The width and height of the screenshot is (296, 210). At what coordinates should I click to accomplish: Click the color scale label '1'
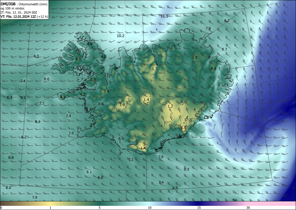click(50, 208)
